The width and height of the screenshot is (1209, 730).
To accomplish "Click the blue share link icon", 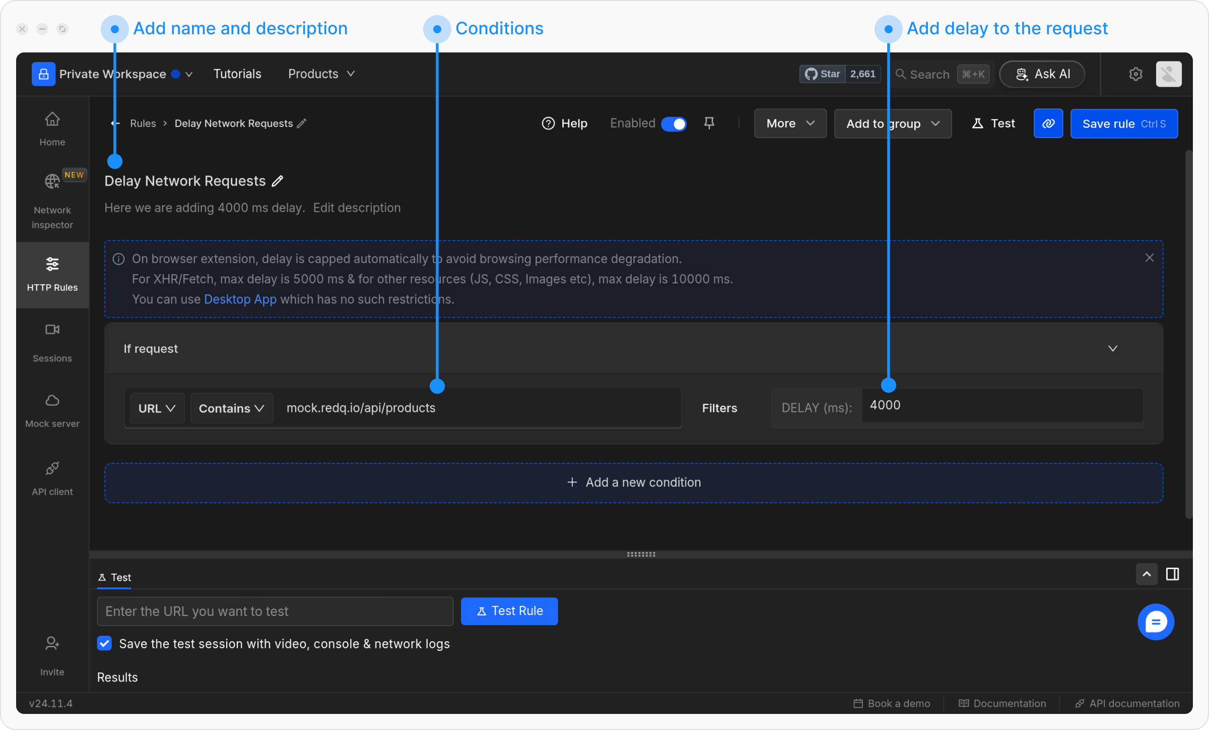I will (1048, 124).
